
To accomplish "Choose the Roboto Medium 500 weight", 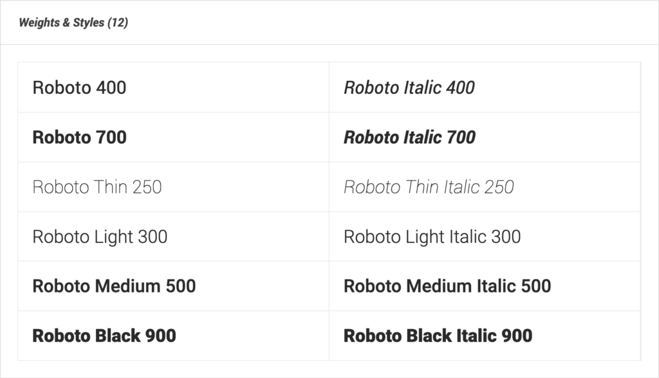I will coord(114,286).
